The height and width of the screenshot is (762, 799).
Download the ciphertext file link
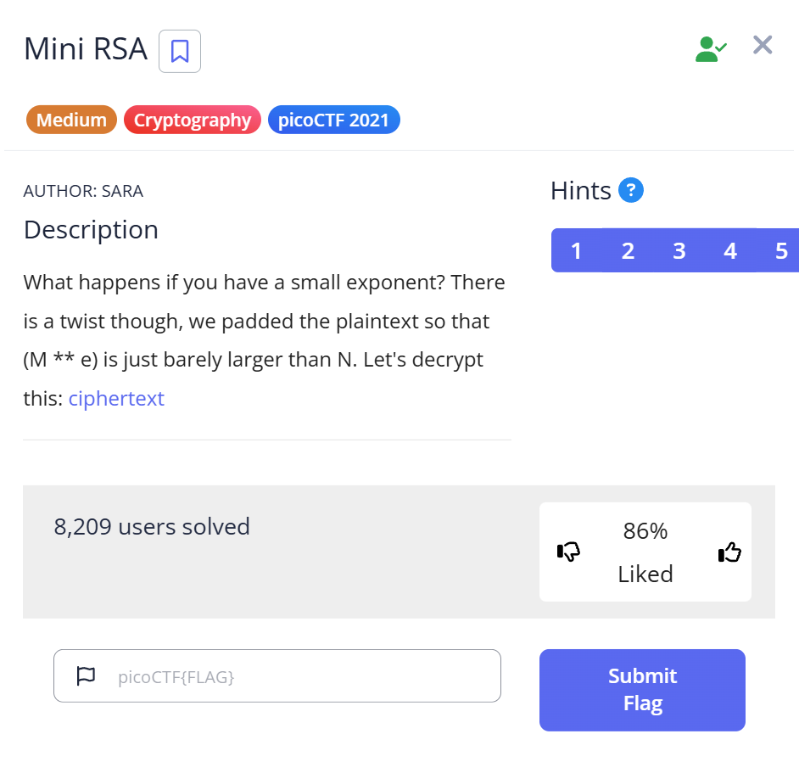pyautogui.click(x=116, y=398)
